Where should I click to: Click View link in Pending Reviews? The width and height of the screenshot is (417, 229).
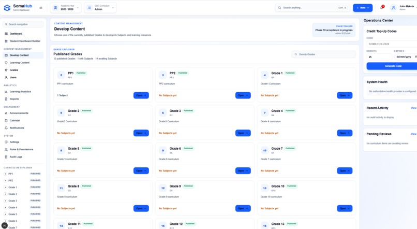point(413,134)
